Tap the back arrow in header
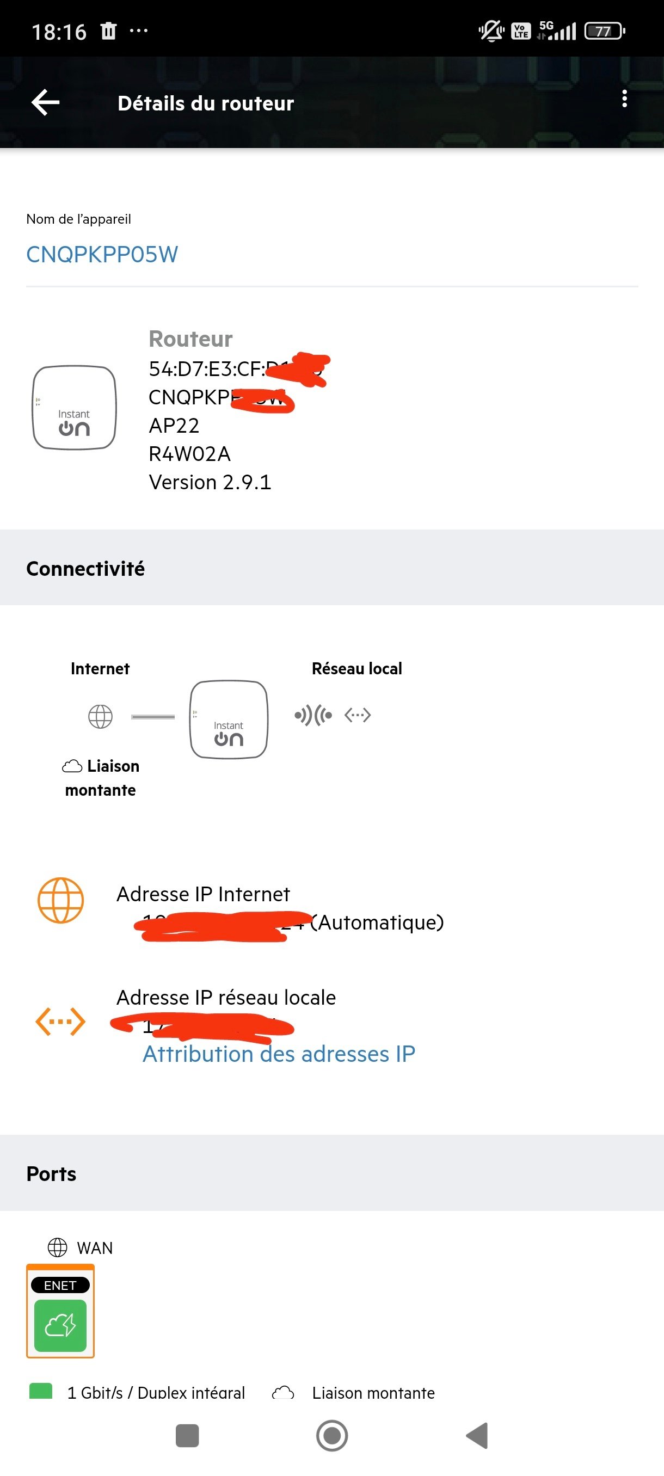 coord(45,103)
